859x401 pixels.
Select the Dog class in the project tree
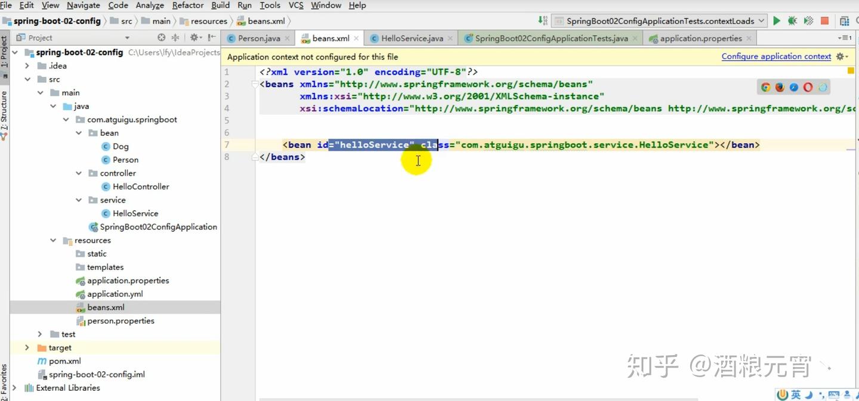(120, 146)
